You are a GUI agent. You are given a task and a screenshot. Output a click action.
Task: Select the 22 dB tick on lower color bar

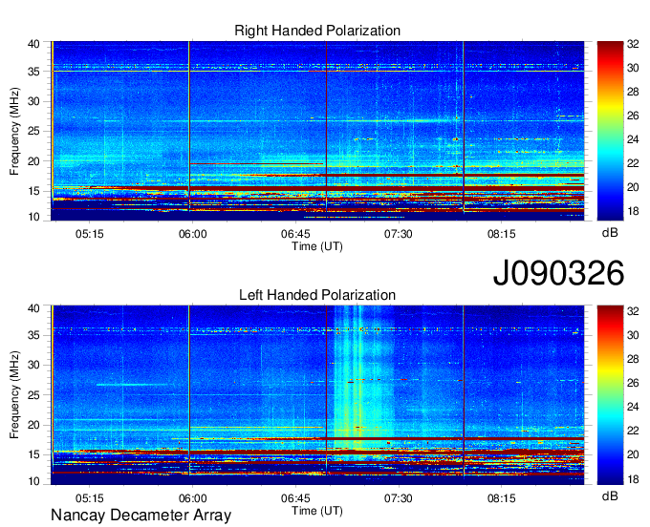(633, 431)
